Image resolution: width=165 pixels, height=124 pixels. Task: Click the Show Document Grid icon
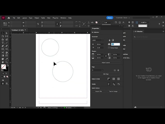(x=119, y=79)
